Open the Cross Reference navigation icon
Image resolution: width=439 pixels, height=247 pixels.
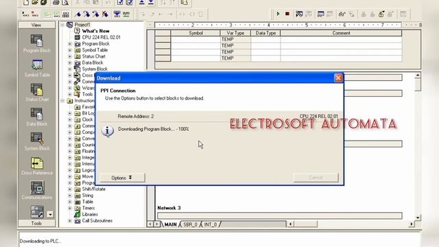[37, 163]
